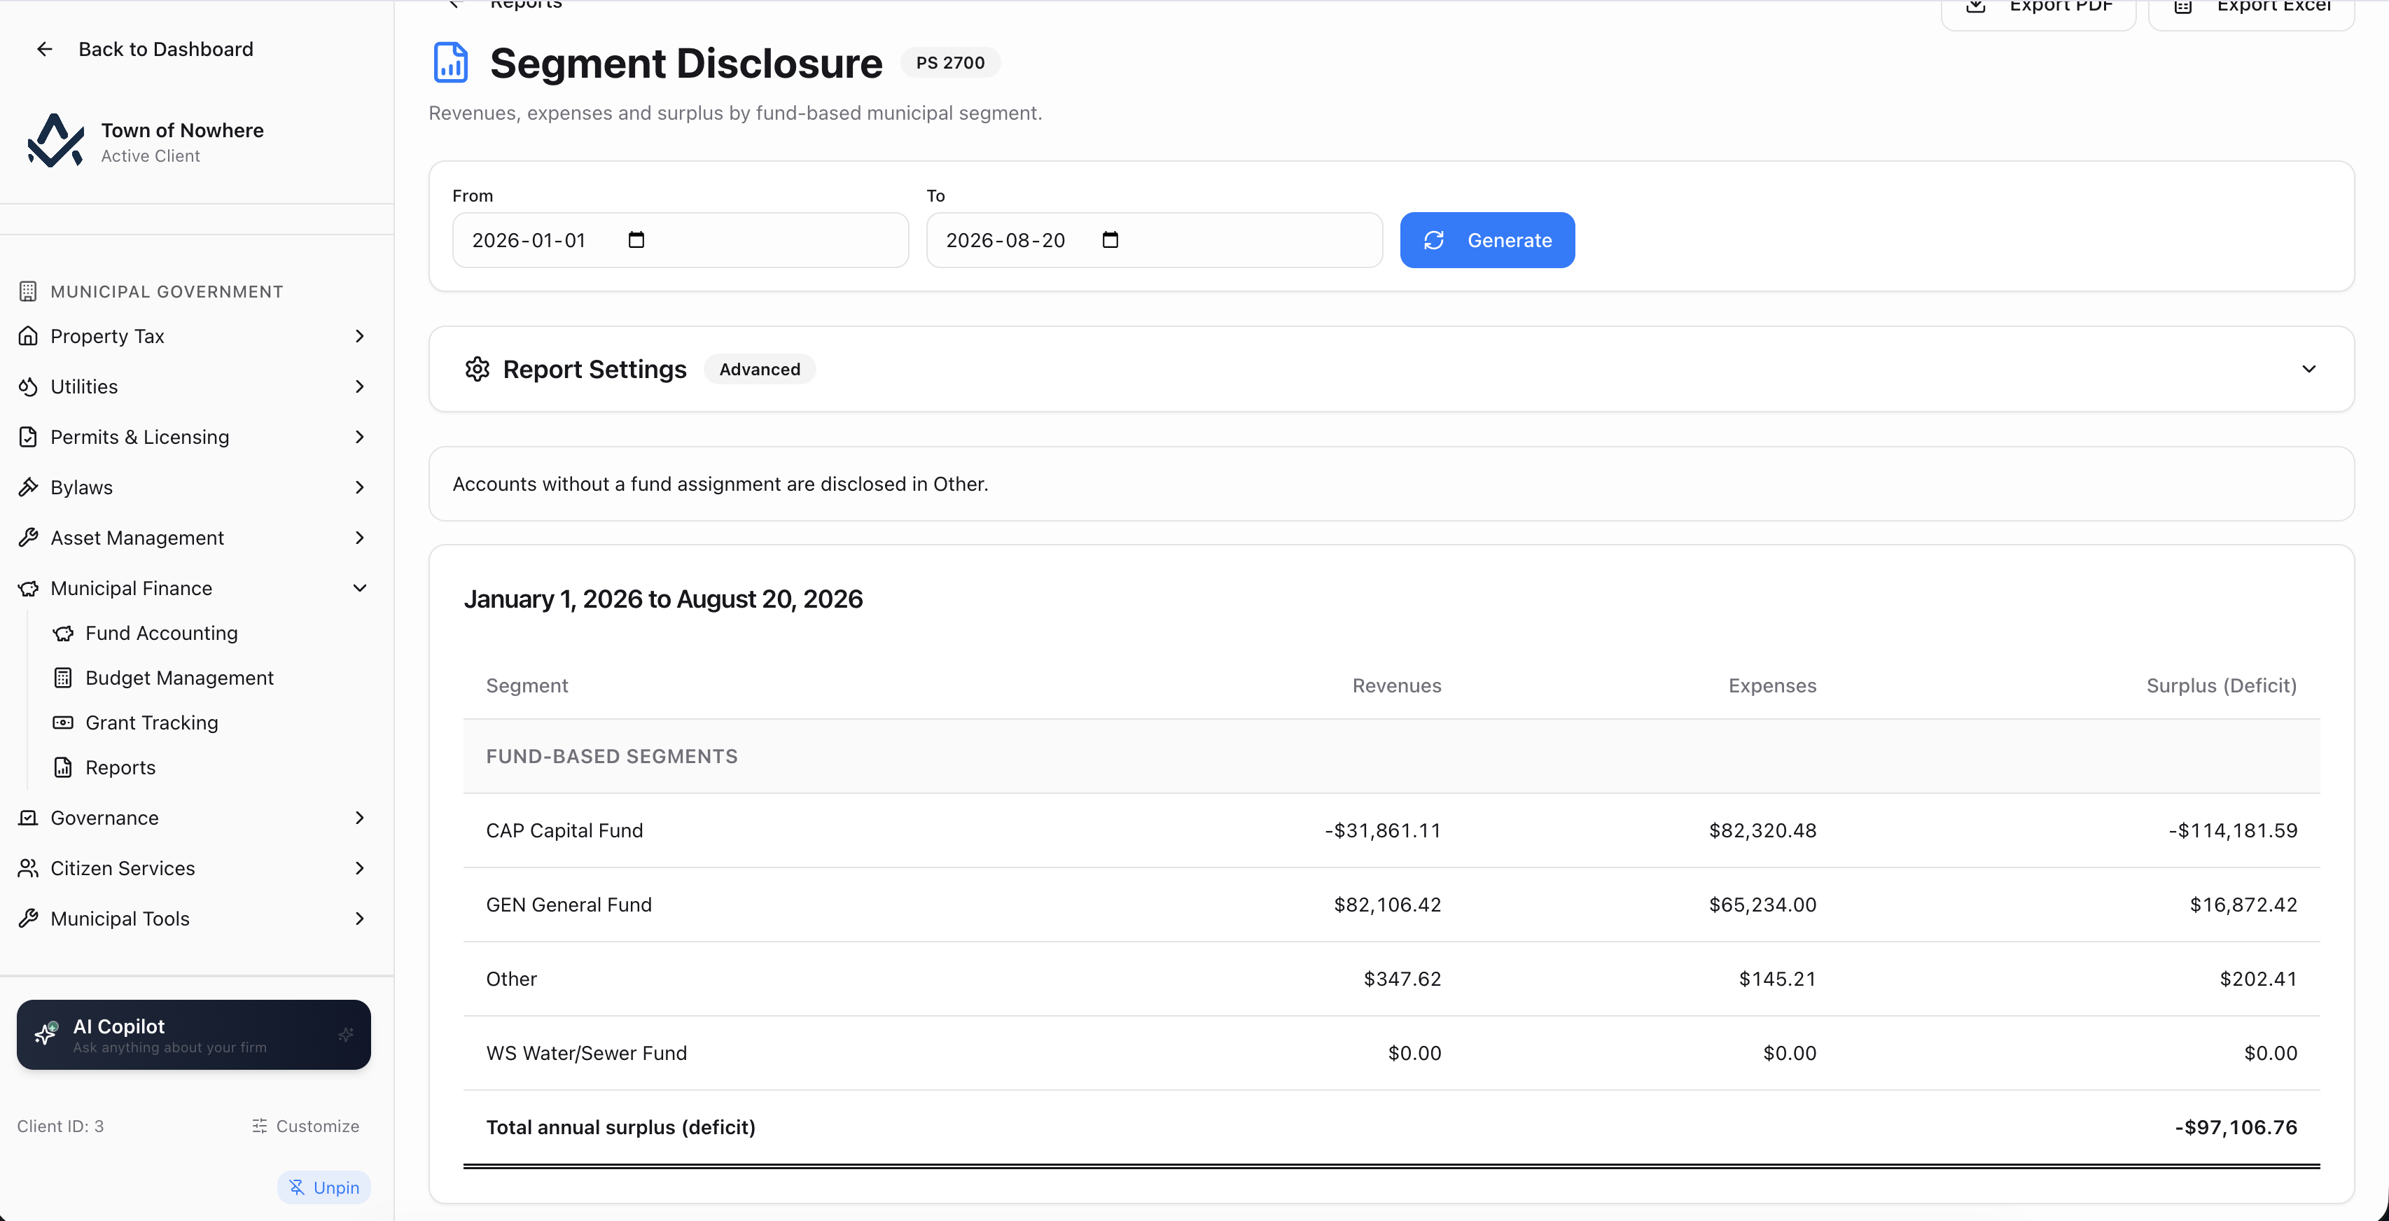
Task: Click the Citizen Services people icon
Action: click(x=28, y=867)
